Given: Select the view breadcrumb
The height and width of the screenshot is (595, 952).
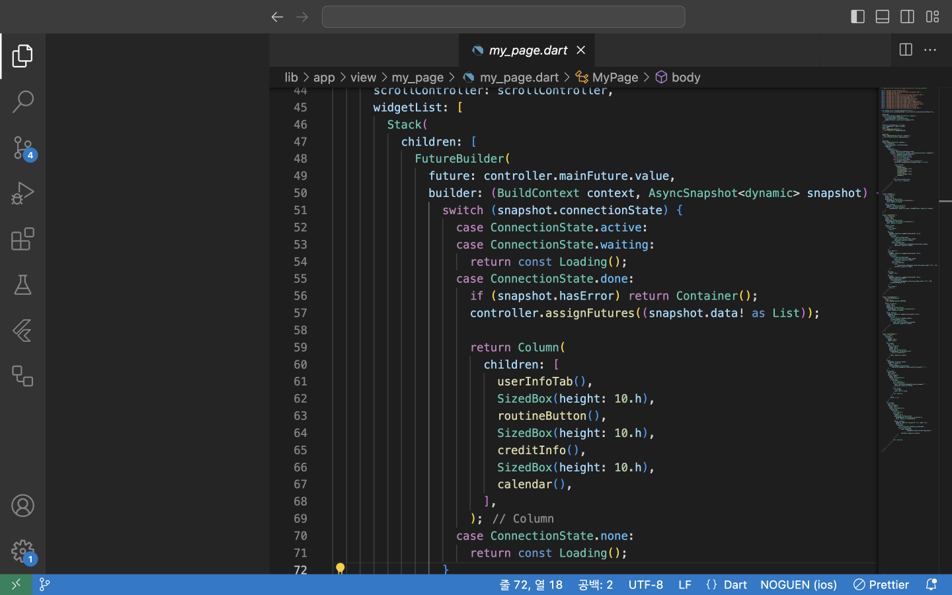Looking at the screenshot, I should [363, 77].
